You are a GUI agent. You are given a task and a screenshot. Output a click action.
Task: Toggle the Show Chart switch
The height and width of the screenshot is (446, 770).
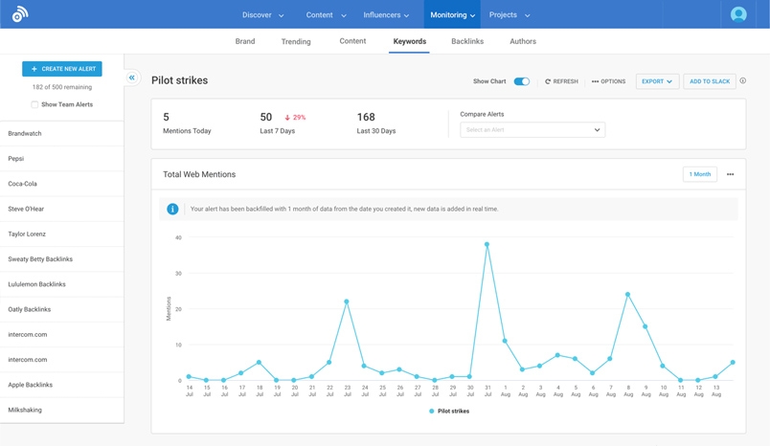[521, 81]
